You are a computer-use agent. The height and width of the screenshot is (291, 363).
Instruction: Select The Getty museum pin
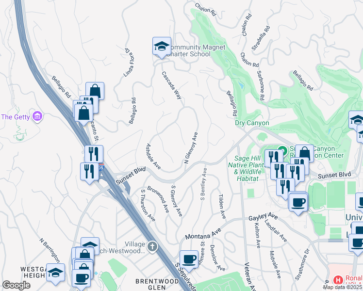pyautogui.click(x=37, y=116)
